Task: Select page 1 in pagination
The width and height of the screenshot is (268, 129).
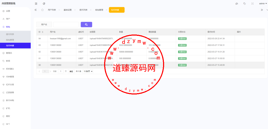Action: coord(46,71)
